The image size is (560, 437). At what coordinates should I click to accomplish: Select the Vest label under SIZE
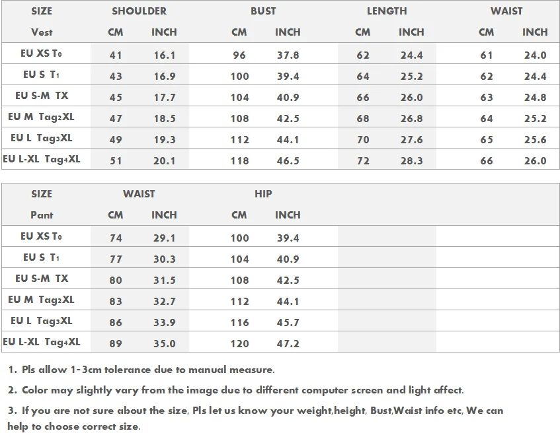(x=42, y=32)
